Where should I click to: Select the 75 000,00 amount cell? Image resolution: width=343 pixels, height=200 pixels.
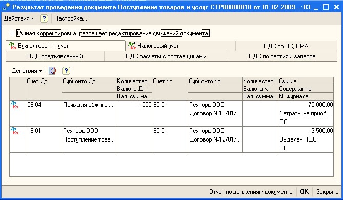(306, 105)
